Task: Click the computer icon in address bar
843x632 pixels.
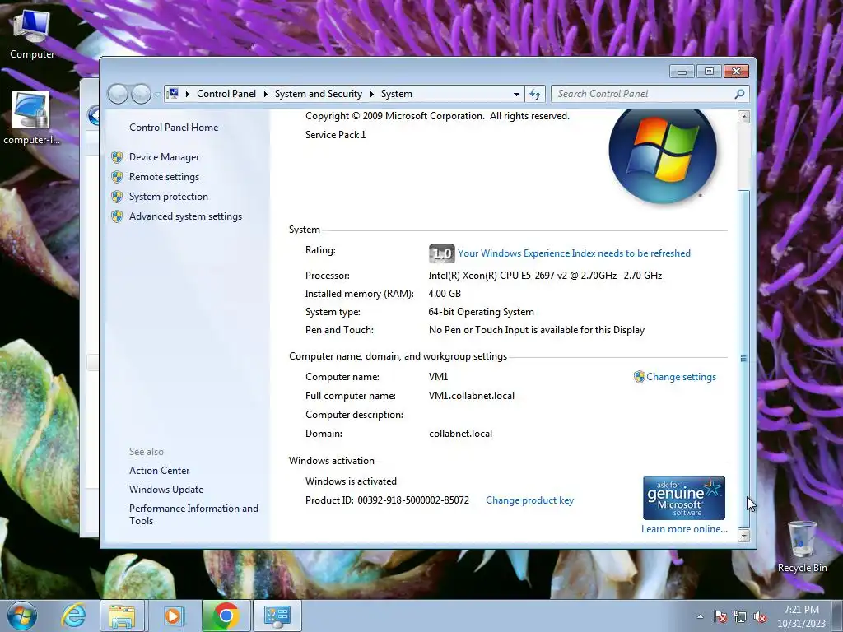Action: [x=173, y=94]
